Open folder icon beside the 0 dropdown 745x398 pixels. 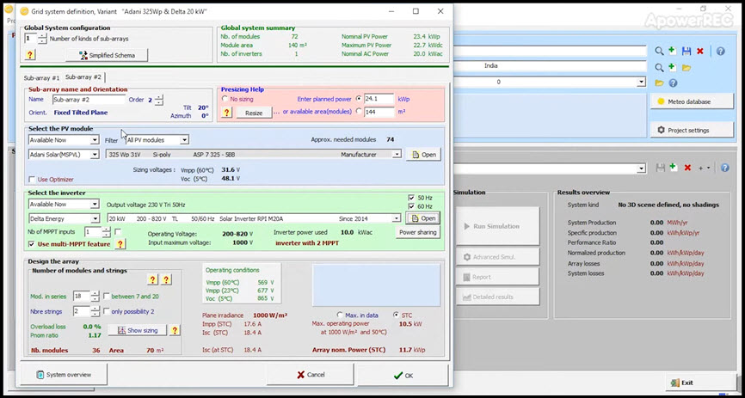pyautogui.click(x=659, y=83)
